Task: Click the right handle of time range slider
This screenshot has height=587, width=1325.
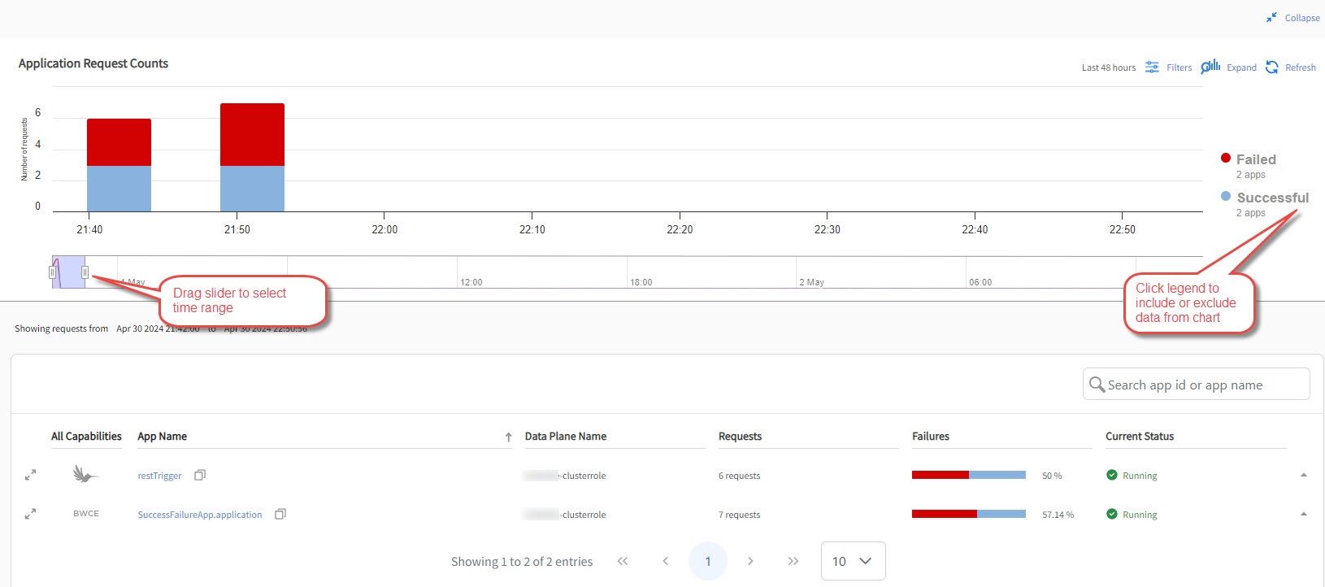Action: (85, 272)
